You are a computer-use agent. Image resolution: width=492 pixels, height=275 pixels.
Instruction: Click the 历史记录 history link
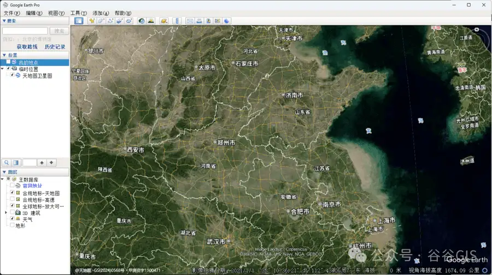point(55,46)
